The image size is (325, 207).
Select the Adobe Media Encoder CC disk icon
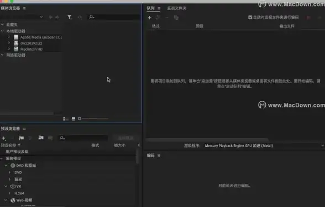16,37
